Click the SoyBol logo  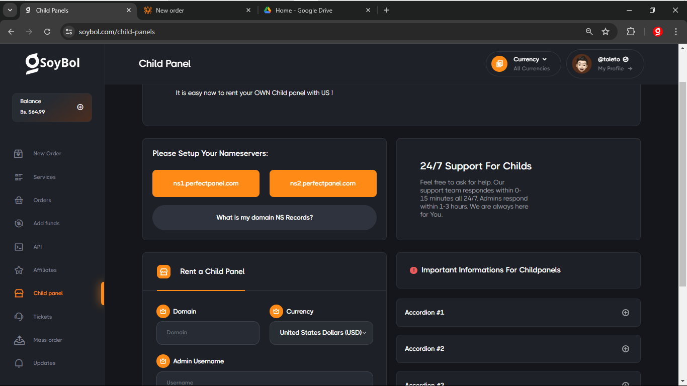[53, 64]
